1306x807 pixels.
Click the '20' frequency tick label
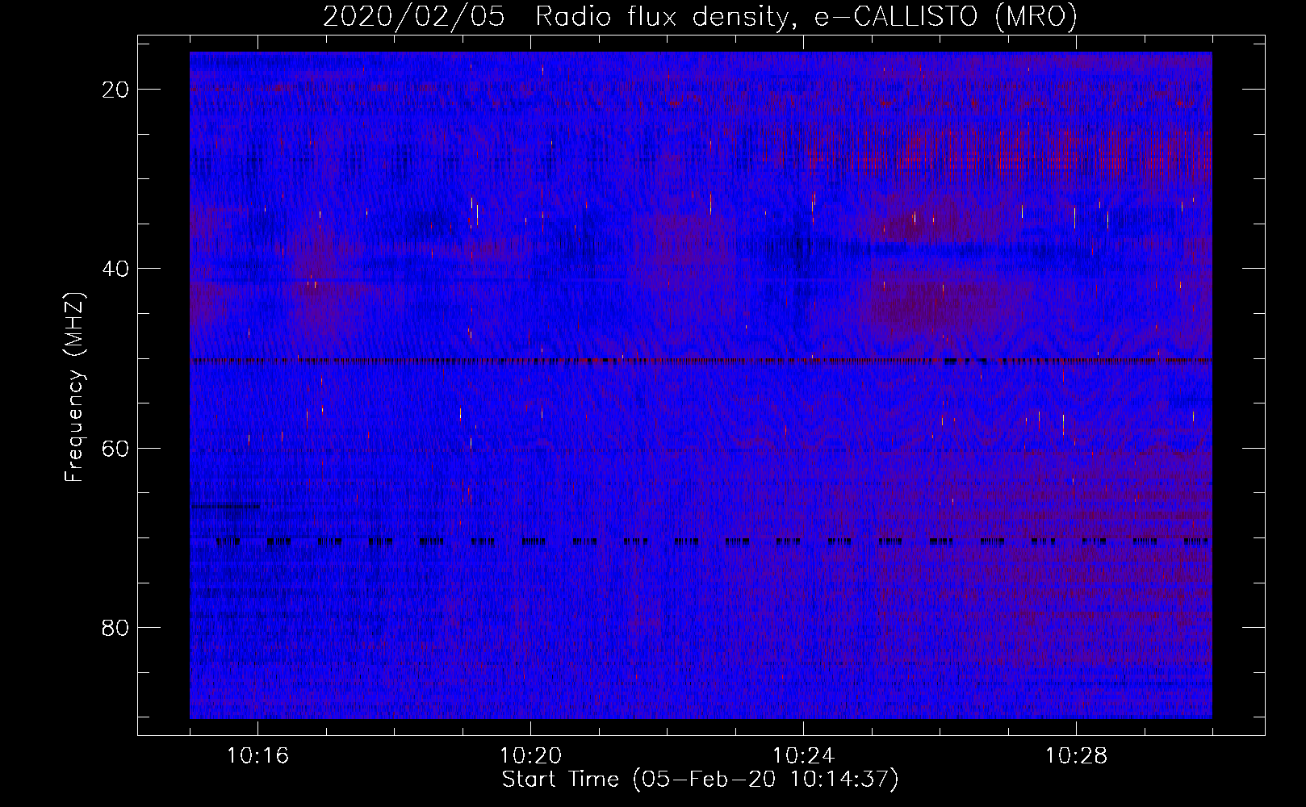(115, 90)
